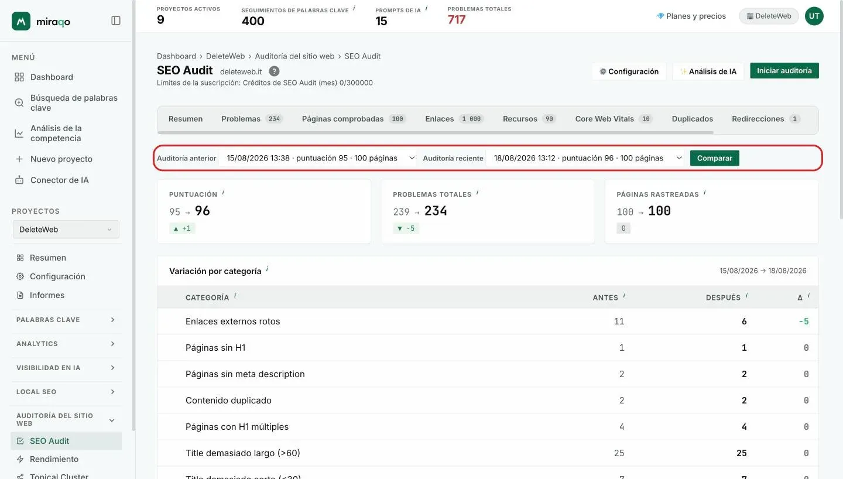Screen dimensions: 843x479
Task: Click info icon next to Páginas rastreadas
Action: (x=704, y=193)
